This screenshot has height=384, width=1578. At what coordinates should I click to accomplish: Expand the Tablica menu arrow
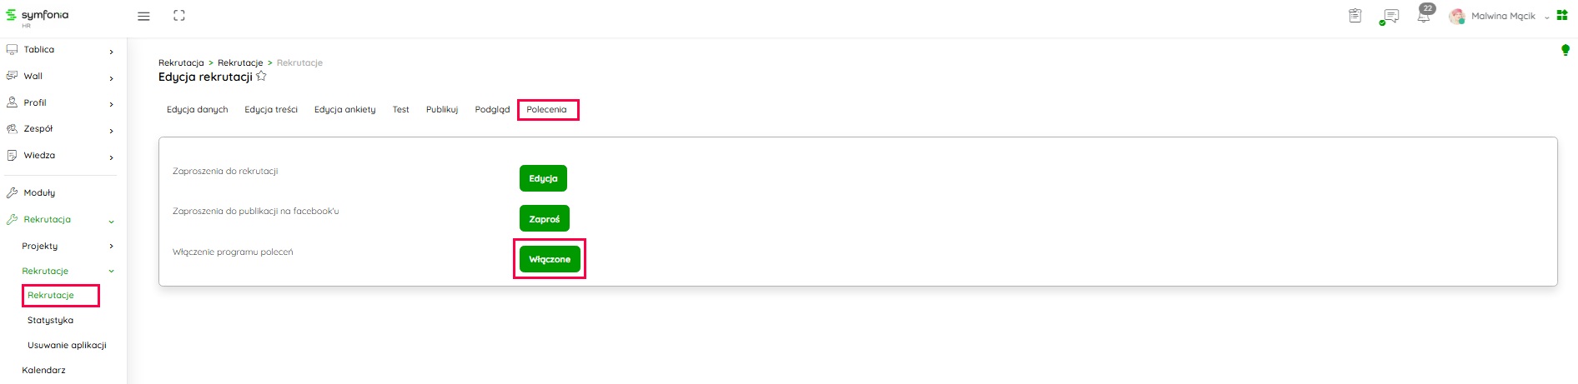[111, 52]
